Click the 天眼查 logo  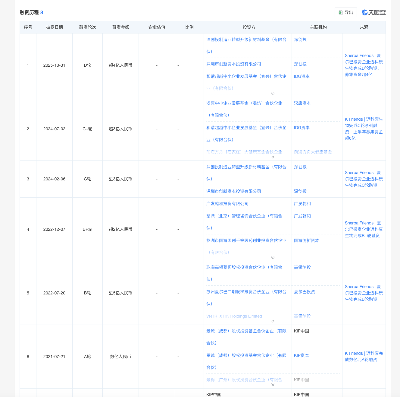click(373, 12)
